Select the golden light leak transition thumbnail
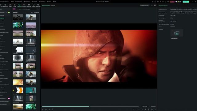 coord(18,82)
